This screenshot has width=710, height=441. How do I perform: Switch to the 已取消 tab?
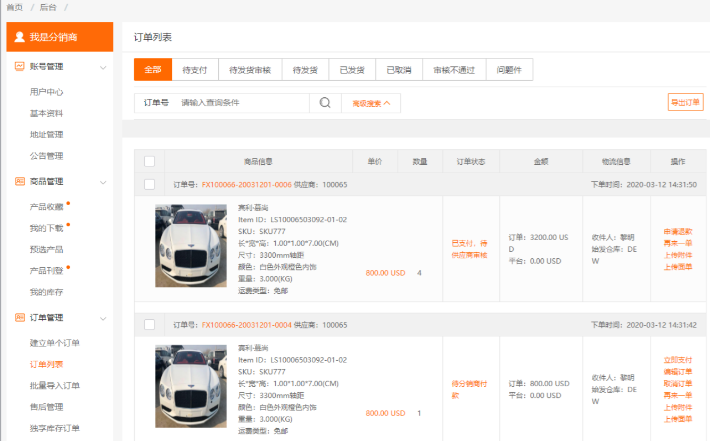(x=399, y=70)
